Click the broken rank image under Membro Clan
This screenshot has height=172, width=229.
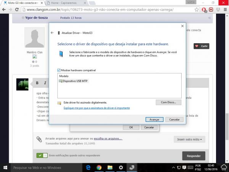[35, 57]
